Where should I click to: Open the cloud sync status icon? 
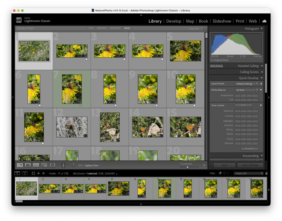264,21
